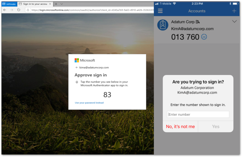
Task: Select the Sign in to your account tab
Action: 35,4
